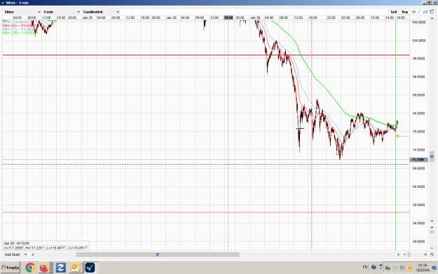Click the show desktop icon

[434, 268]
